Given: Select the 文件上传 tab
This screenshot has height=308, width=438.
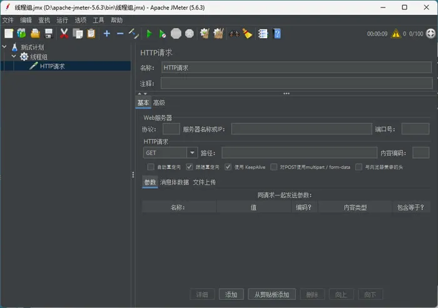Looking at the screenshot, I should pos(204,182).
